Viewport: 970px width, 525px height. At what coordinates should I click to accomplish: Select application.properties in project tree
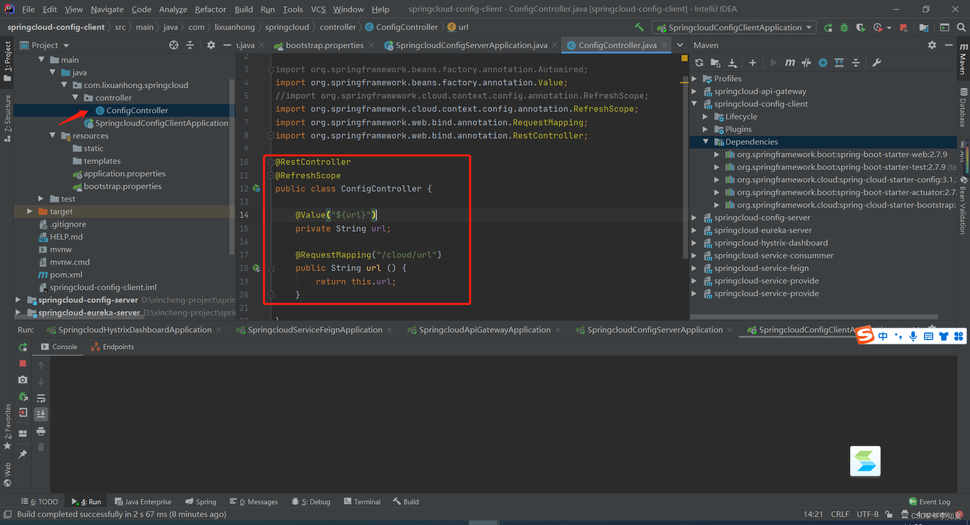[124, 173]
